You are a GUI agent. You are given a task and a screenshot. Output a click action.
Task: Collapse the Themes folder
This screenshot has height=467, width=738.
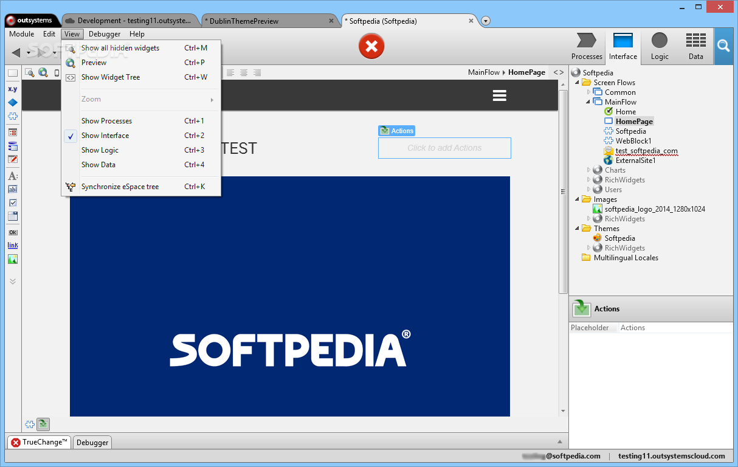pos(578,229)
